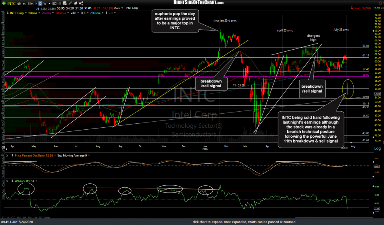Click the up-down arrows icon beside vol
The width and height of the screenshot is (384, 225).
pyautogui.click(x=106, y=13)
